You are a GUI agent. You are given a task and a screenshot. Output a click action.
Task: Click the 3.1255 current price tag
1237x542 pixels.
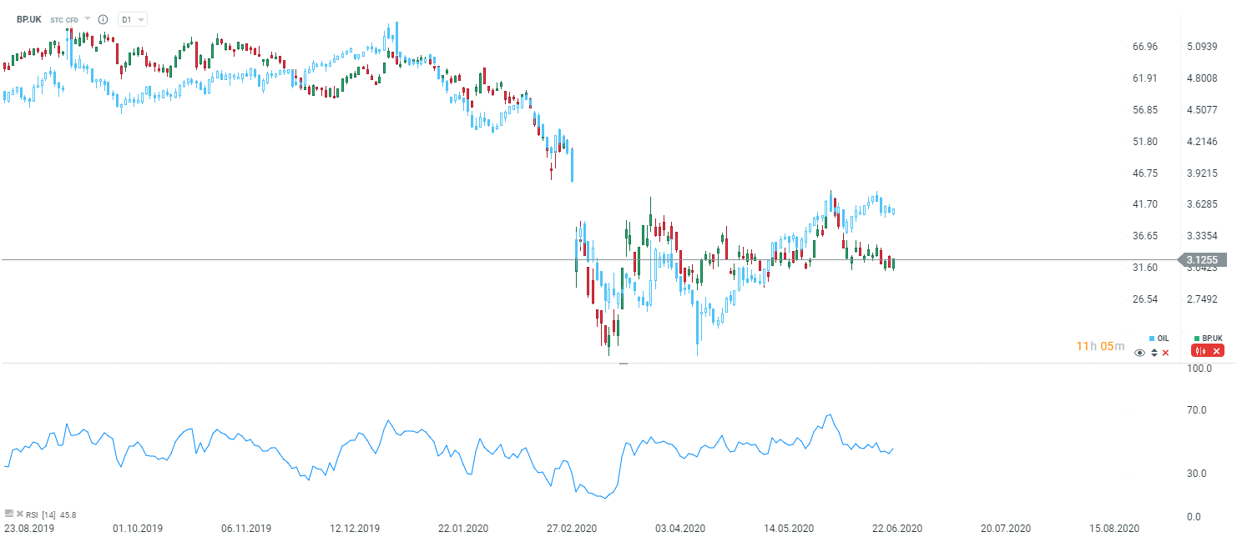tap(1204, 260)
